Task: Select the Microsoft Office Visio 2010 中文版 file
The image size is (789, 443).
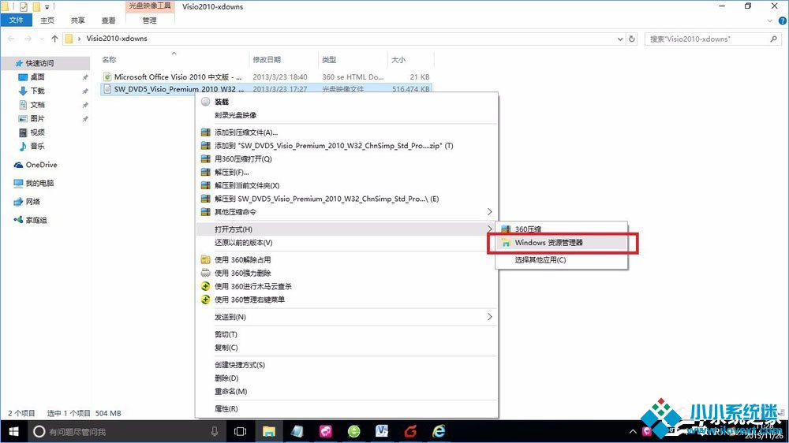Action: coord(177,77)
